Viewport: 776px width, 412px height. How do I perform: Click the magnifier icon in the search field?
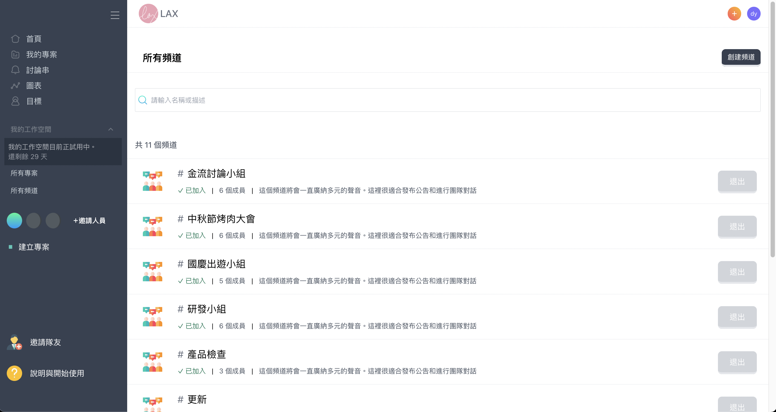(143, 100)
